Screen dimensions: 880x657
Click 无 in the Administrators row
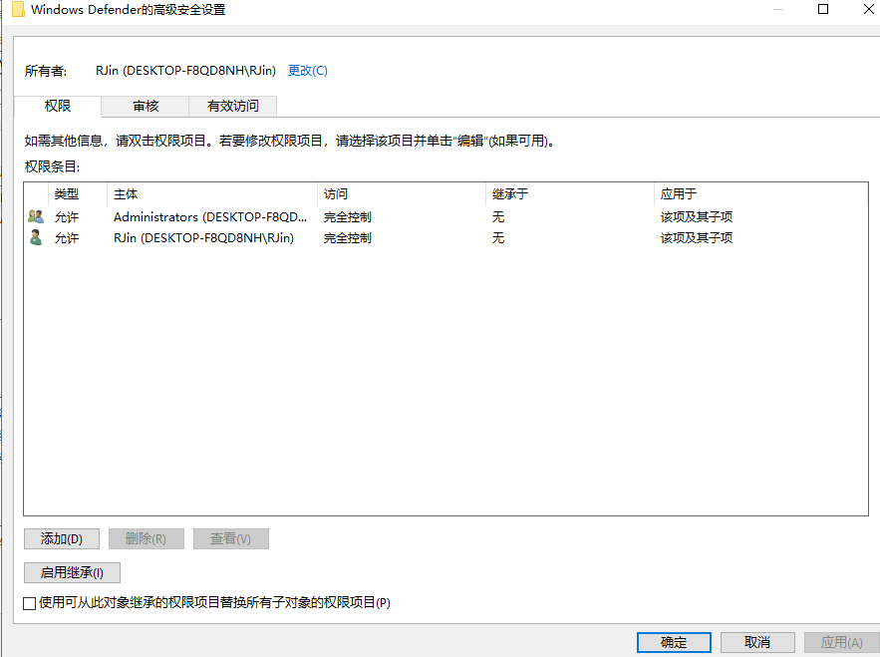click(498, 216)
